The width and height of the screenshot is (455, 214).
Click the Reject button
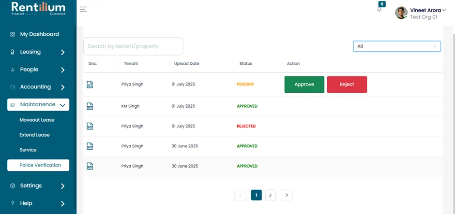coord(347,85)
